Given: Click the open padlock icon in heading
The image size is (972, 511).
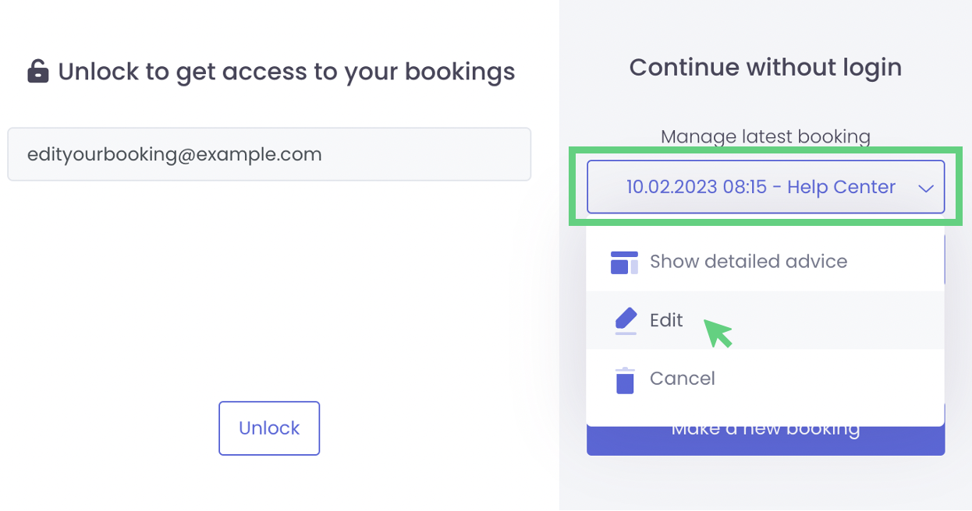Looking at the screenshot, I should tap(37, 72).
